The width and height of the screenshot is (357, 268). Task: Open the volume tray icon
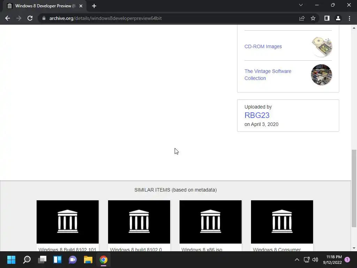[315, 260]
